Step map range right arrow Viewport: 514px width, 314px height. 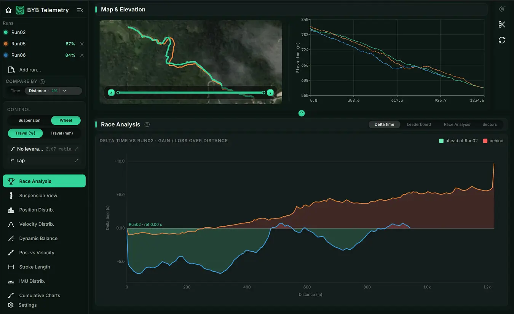click(270, 93)
